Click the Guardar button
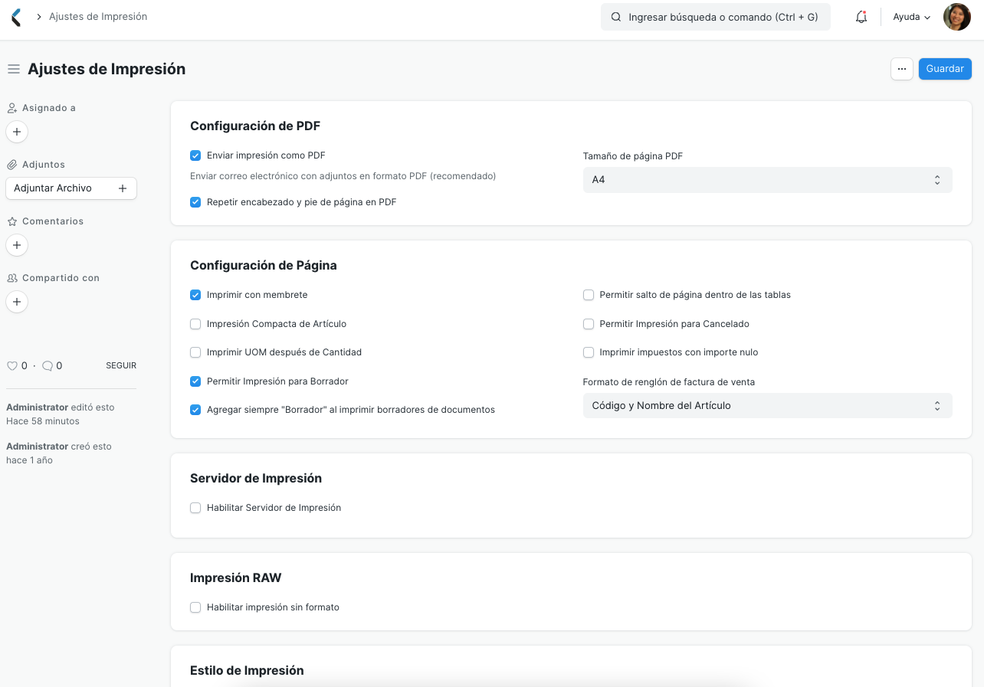Screen dimensions: 984x687 (x=945, y=68)
